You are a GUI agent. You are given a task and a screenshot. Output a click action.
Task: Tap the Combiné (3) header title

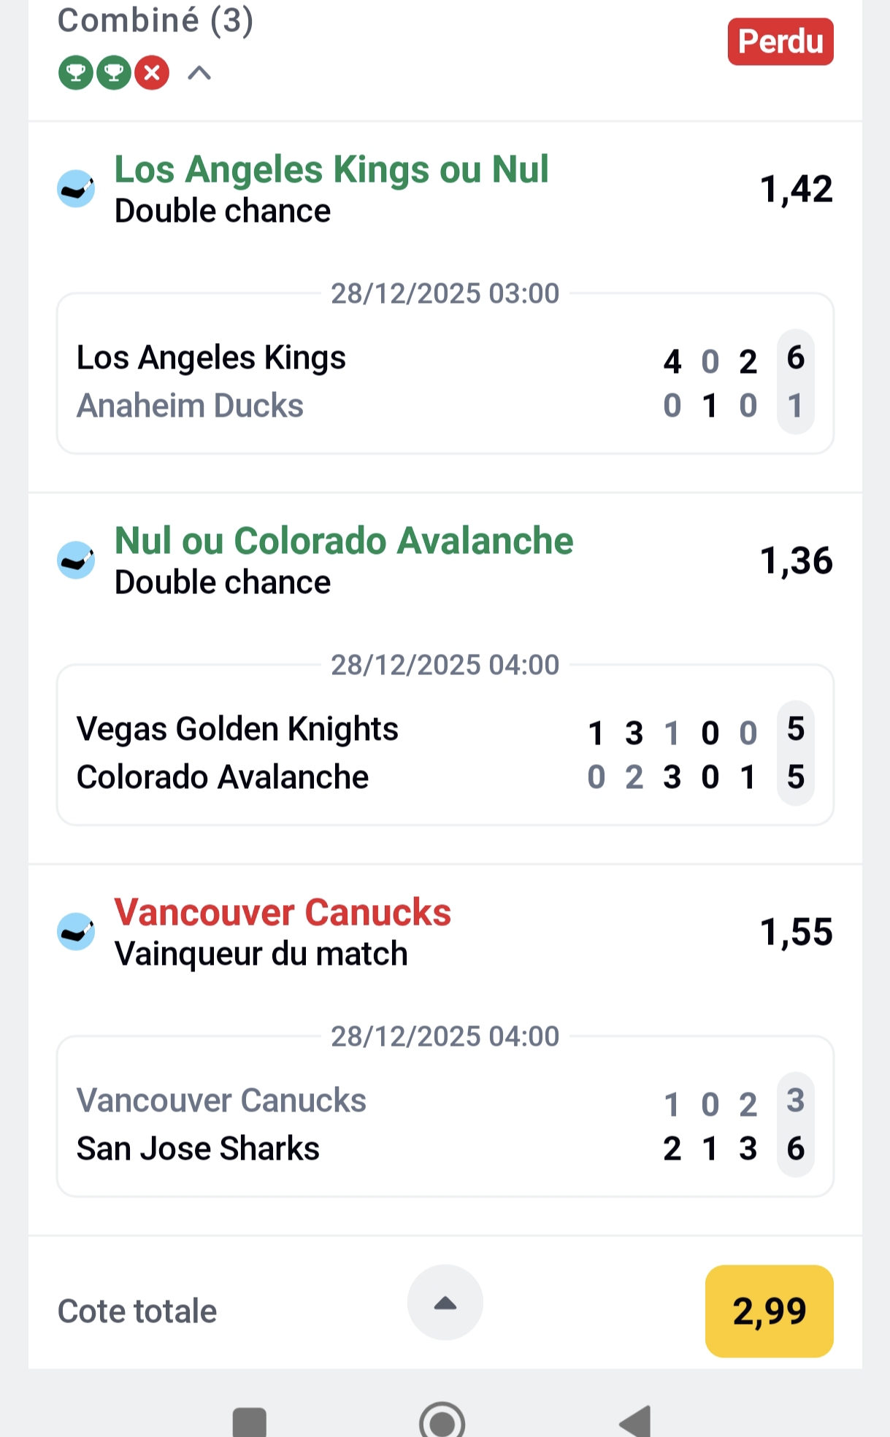[x=156, y=20]
